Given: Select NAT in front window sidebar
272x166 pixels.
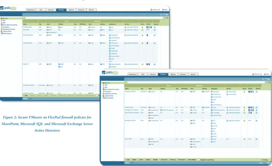Looking at the screenshot, I should tap(105, 85).
